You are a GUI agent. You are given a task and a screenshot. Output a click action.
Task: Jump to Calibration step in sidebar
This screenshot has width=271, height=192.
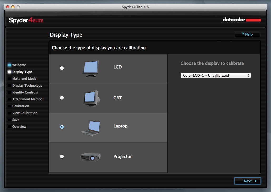[x=21, y=106]
